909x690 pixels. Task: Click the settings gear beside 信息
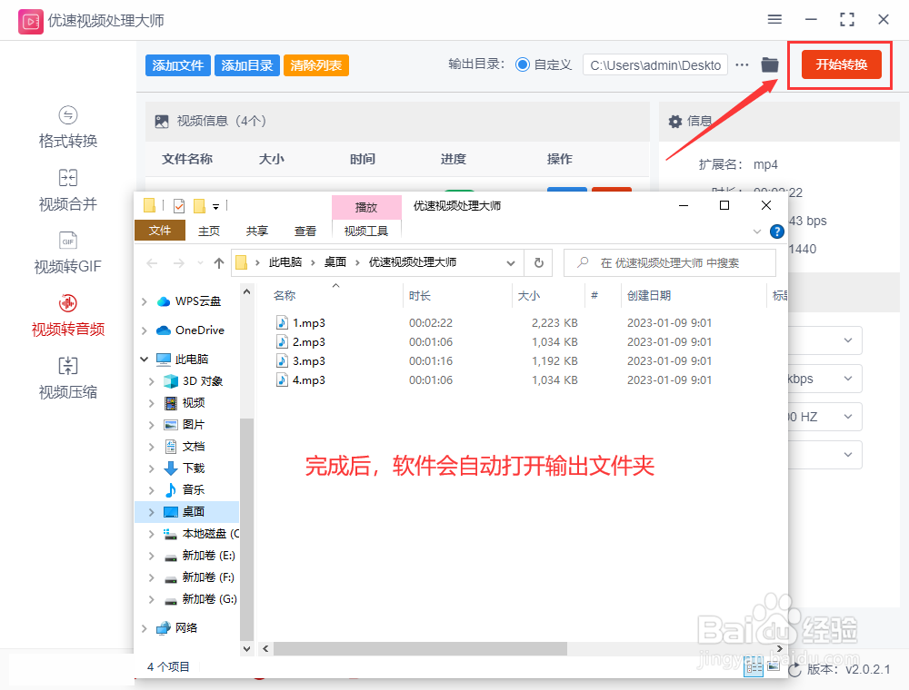coord(674,122)
